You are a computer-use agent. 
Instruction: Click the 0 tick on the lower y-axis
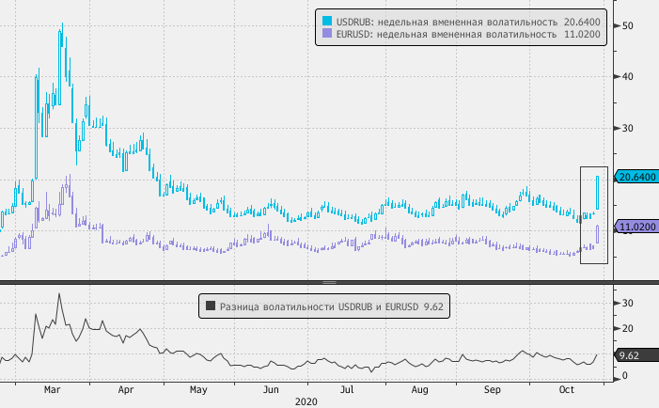(x=624, y=376)
